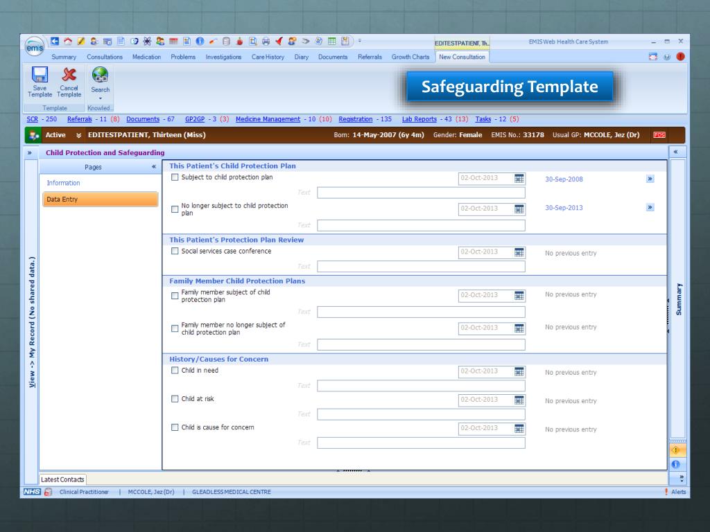Expand history arrow next to 30-Sep-2013

point(650,207)
